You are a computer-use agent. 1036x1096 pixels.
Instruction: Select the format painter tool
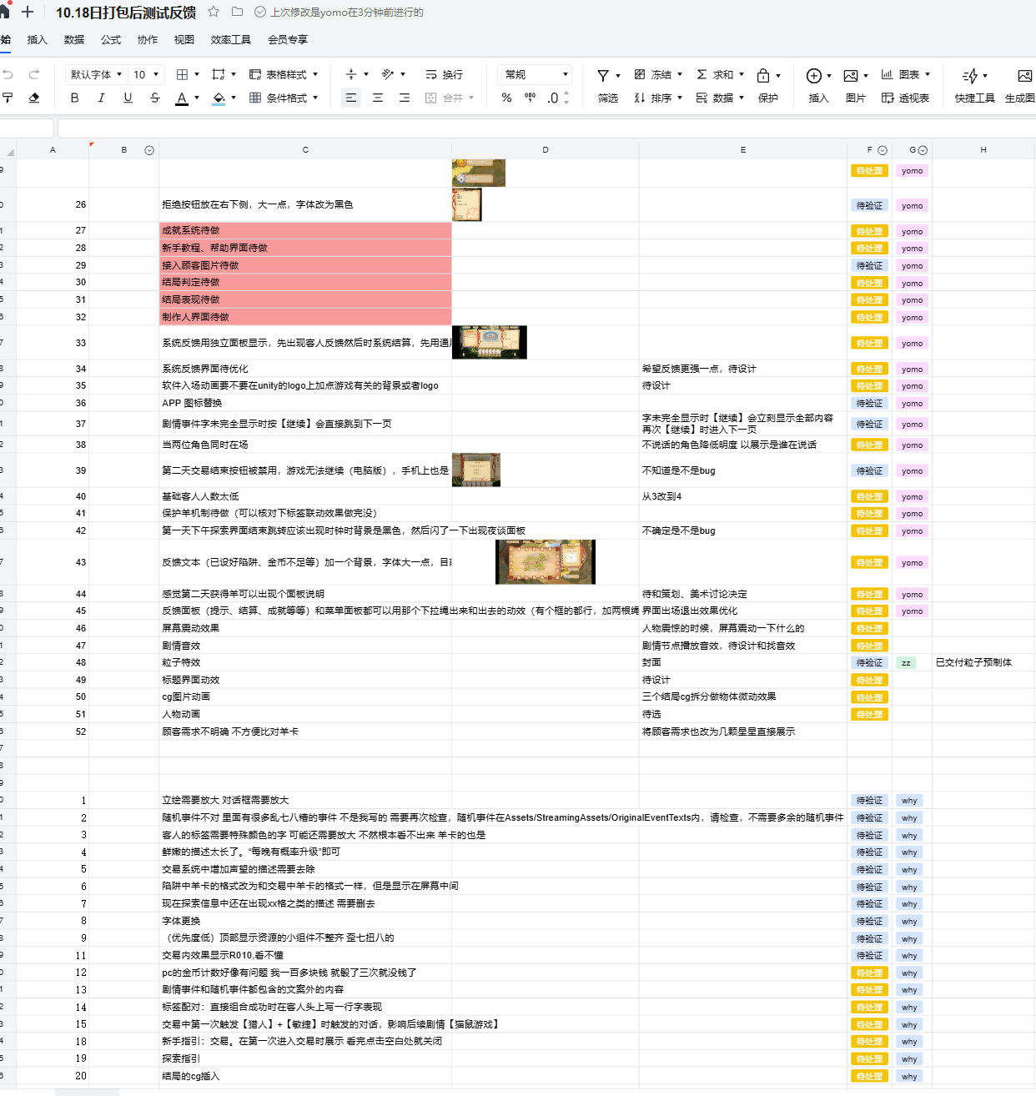click(8, 98)
